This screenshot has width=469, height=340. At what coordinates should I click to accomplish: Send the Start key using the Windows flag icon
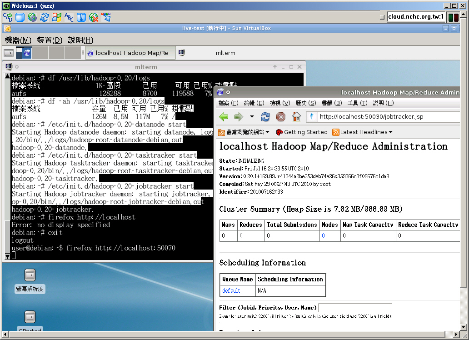point(57,17)
